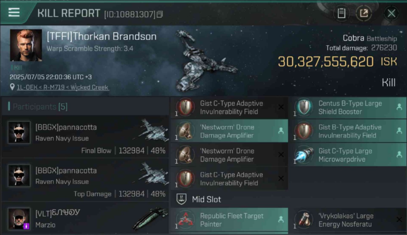View Thorkan Brandson's portrait
The width and height of the screenshot is (407, 235).
26,45
